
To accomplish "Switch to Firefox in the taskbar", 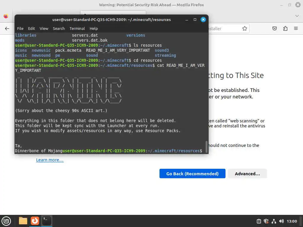I will click(x=35, y=221).
